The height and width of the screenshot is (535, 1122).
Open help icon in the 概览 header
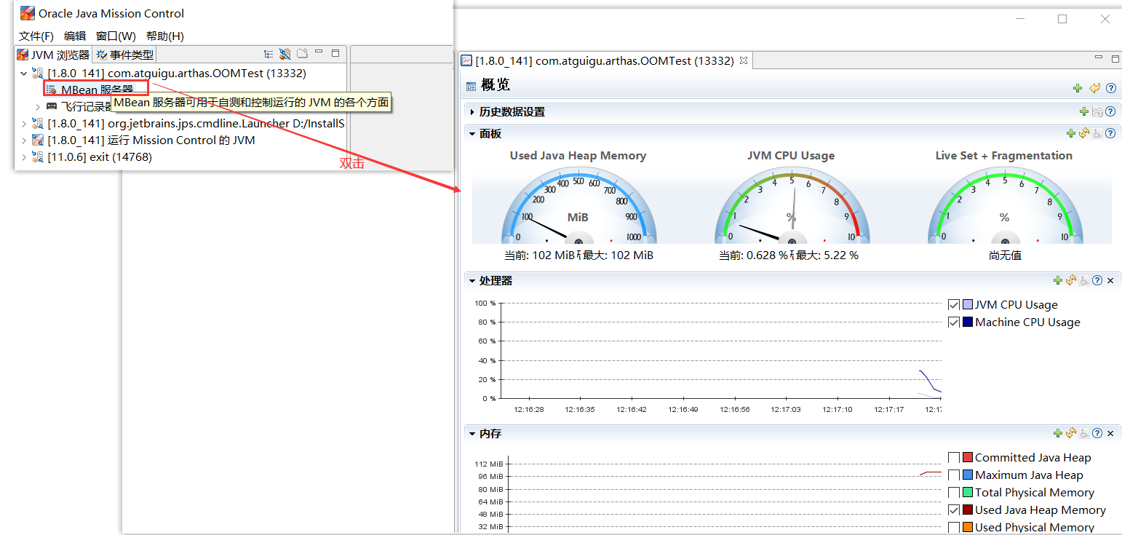[1110, 88]
